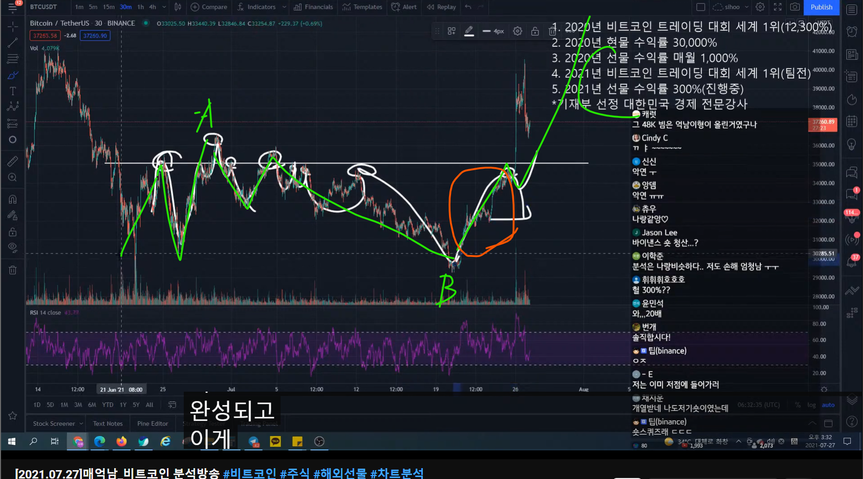
Task: Set date range to All
Action: click(149, 405)
